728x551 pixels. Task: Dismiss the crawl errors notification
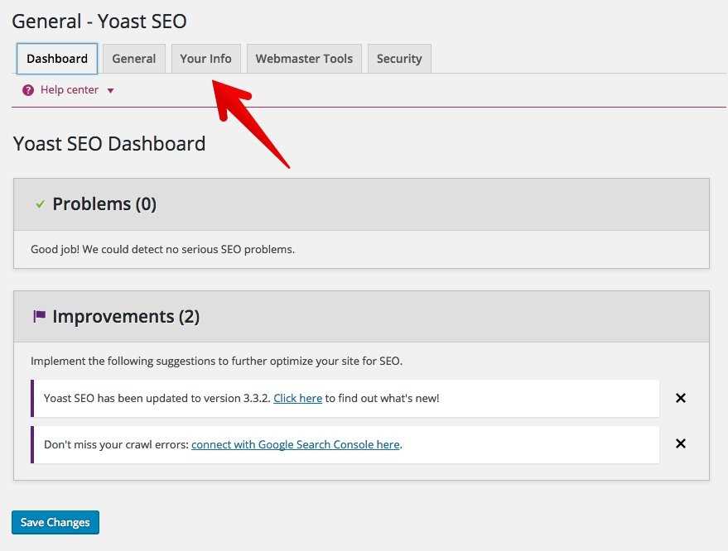pyautogui.click(x=680, y=443)
